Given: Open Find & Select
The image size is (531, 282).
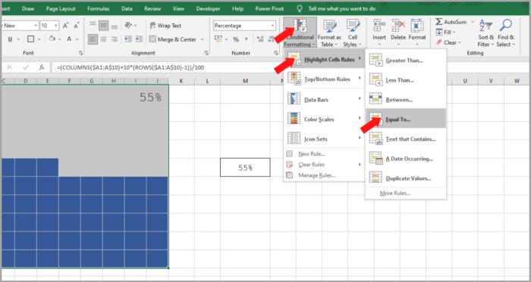Looking at the screenshot, I should (506, 33).
